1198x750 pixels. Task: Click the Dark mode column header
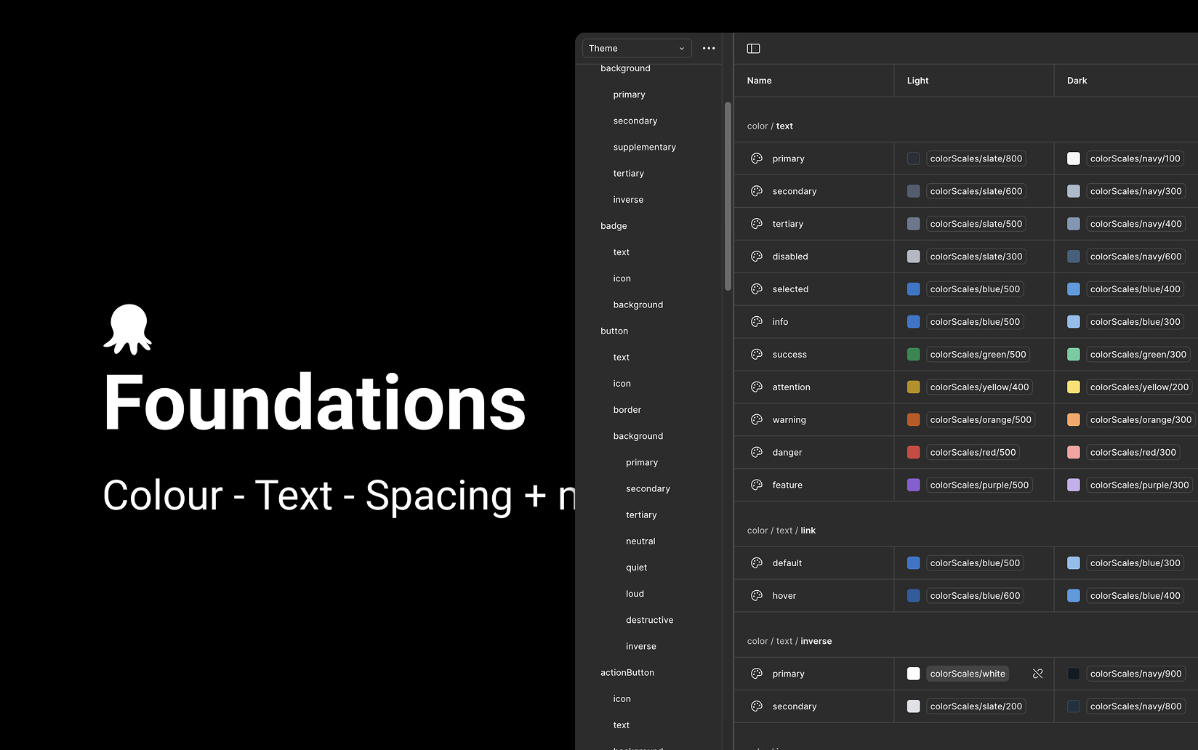click(1077, 81)
